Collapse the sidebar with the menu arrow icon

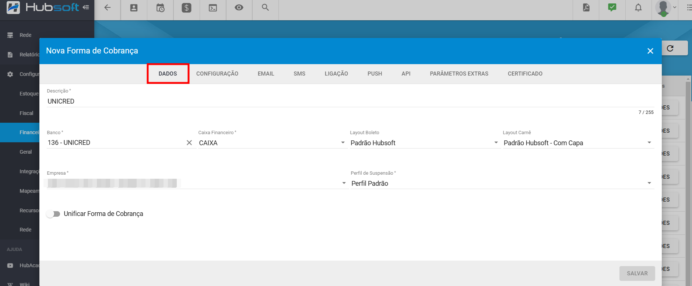click(86, 7)
